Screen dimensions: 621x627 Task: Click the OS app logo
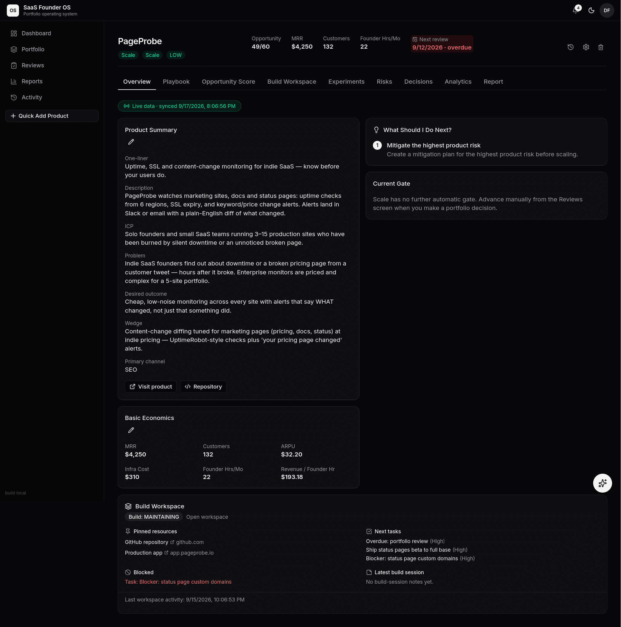[x=13, y=10]
